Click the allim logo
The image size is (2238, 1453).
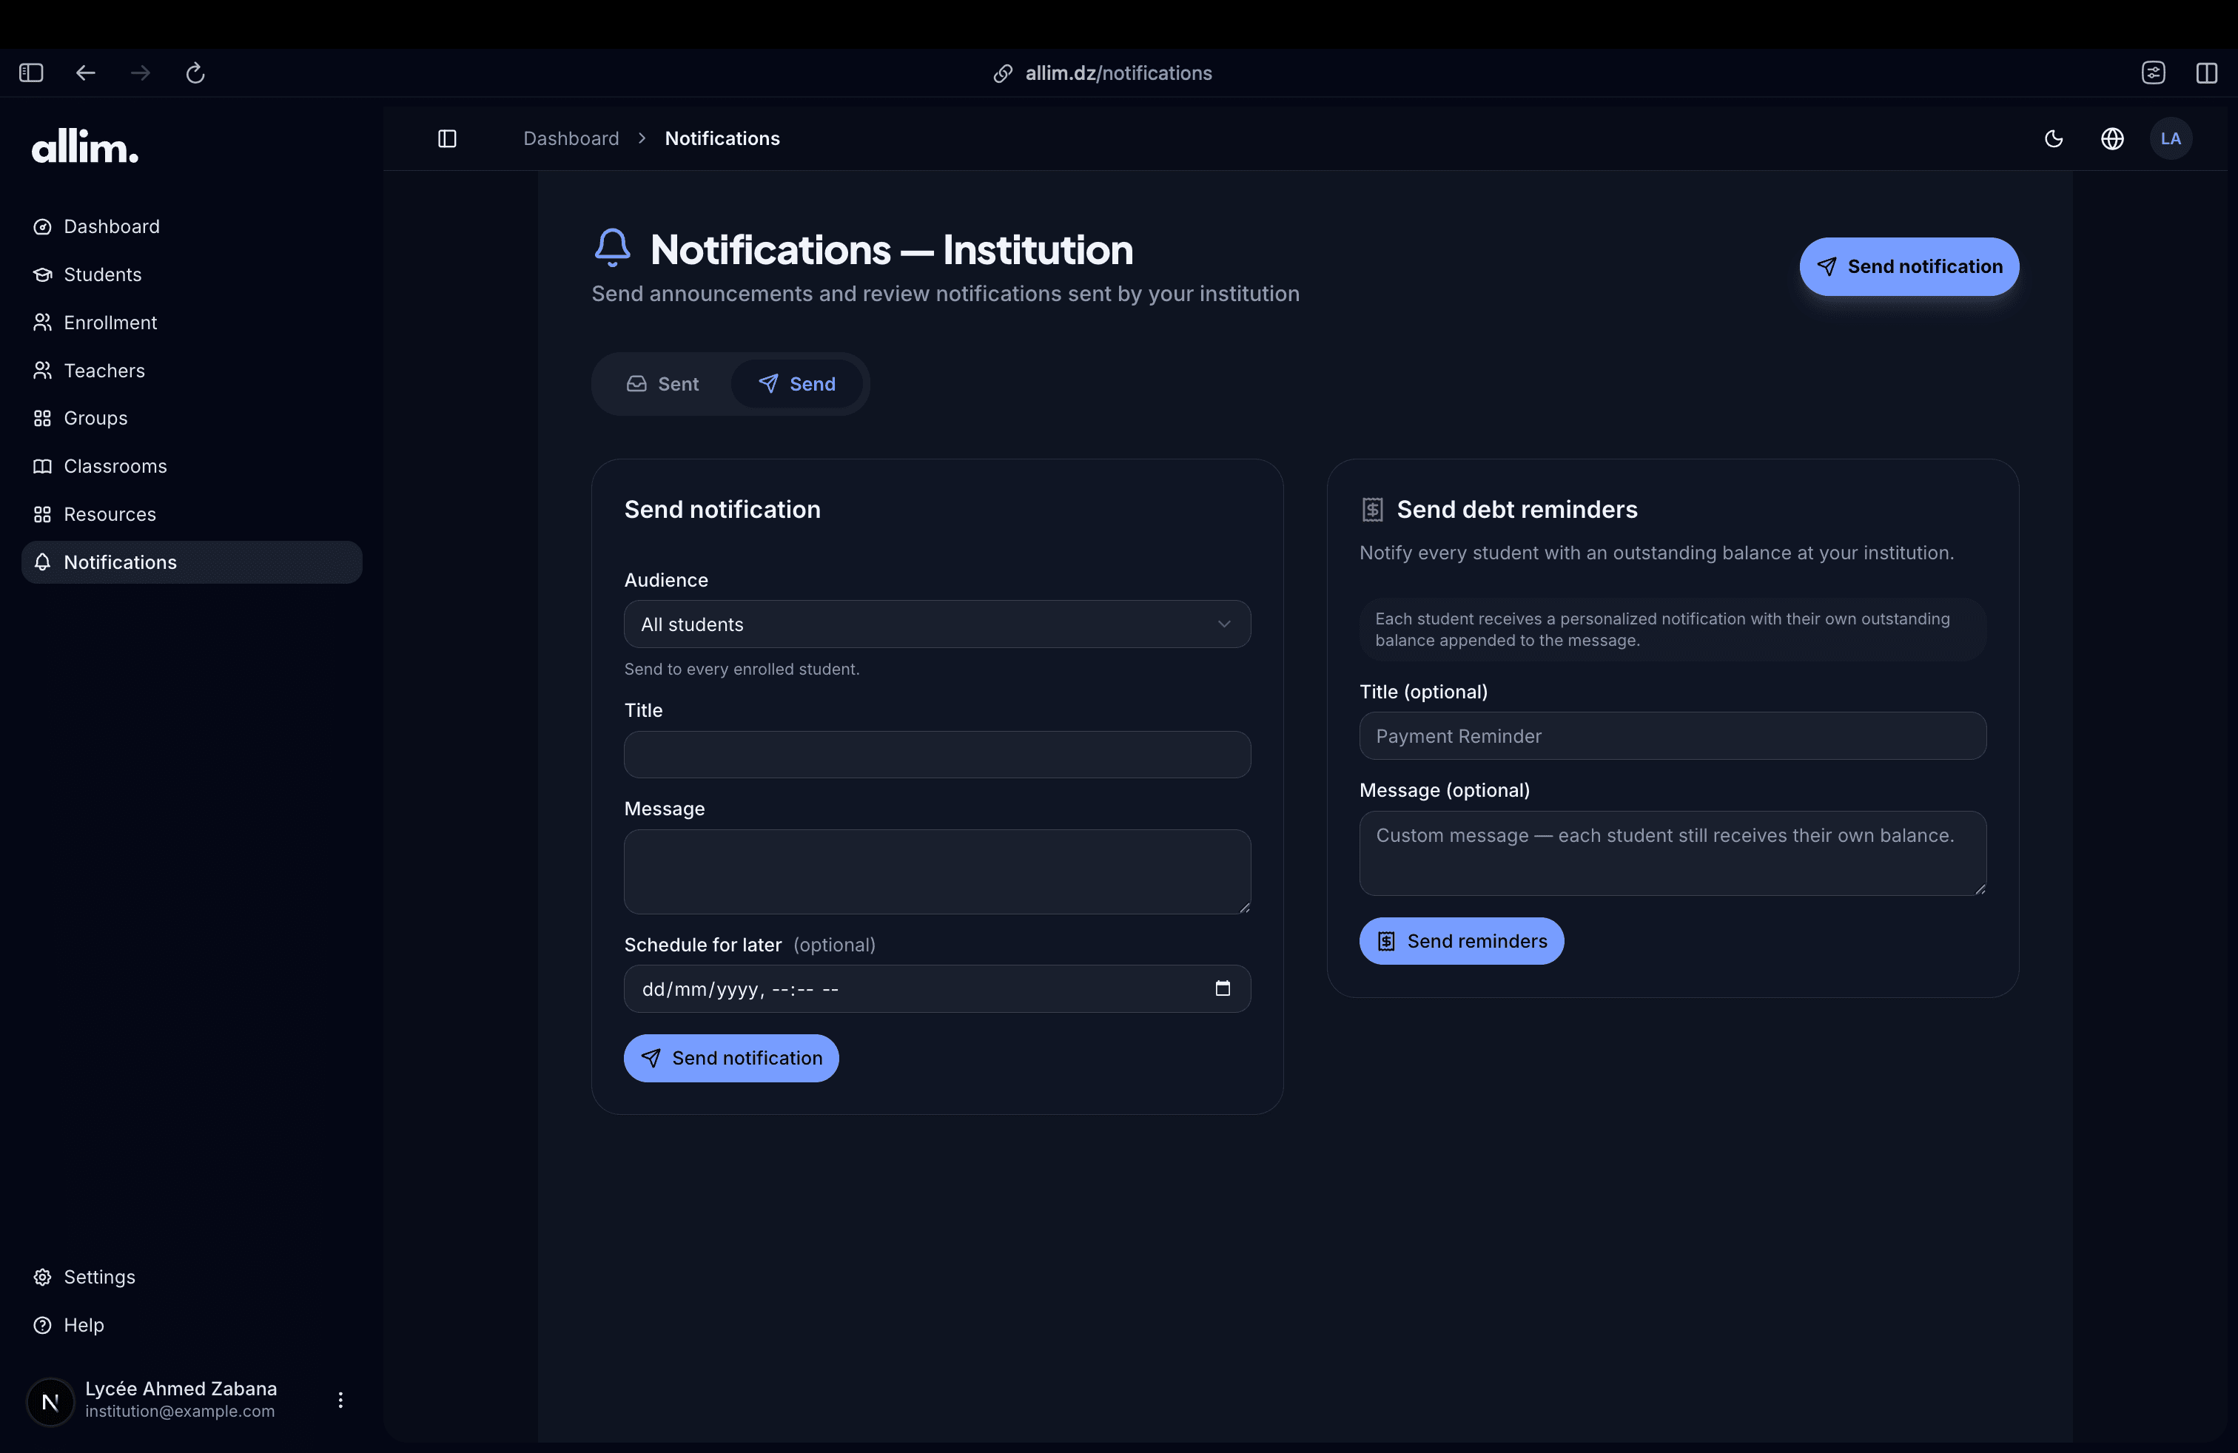coord(86,146)
